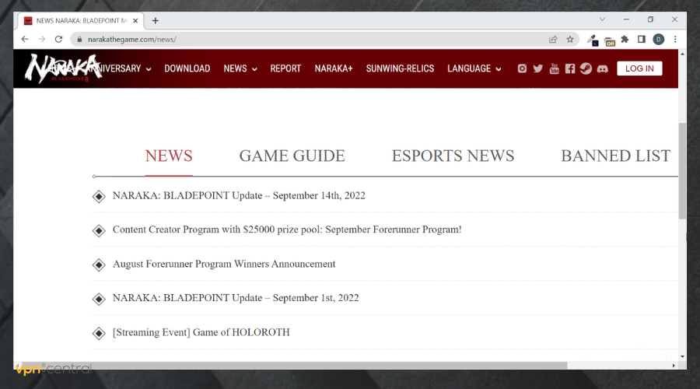
Task: Bookmark this page with star icon
Action: [x=570, y=39]
